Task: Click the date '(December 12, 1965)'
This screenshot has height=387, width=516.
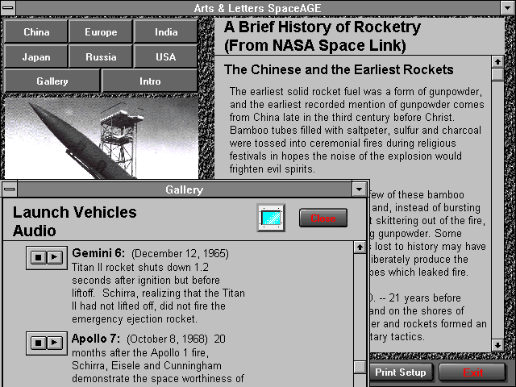Action: coord(180,253)
